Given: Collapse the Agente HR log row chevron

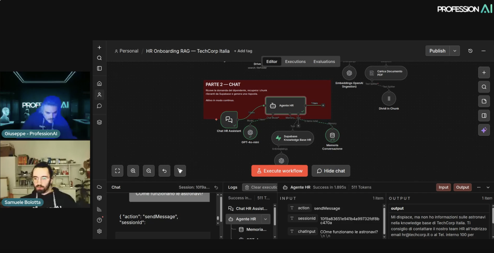Looking at the screenshot, I should pos(265,219).
